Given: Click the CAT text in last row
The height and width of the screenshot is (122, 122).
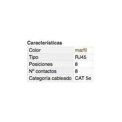Looking at the screenshot, I should (x=80, y=78).
